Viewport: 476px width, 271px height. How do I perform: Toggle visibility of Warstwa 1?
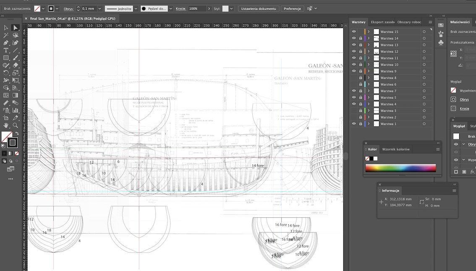pos(354,124)
